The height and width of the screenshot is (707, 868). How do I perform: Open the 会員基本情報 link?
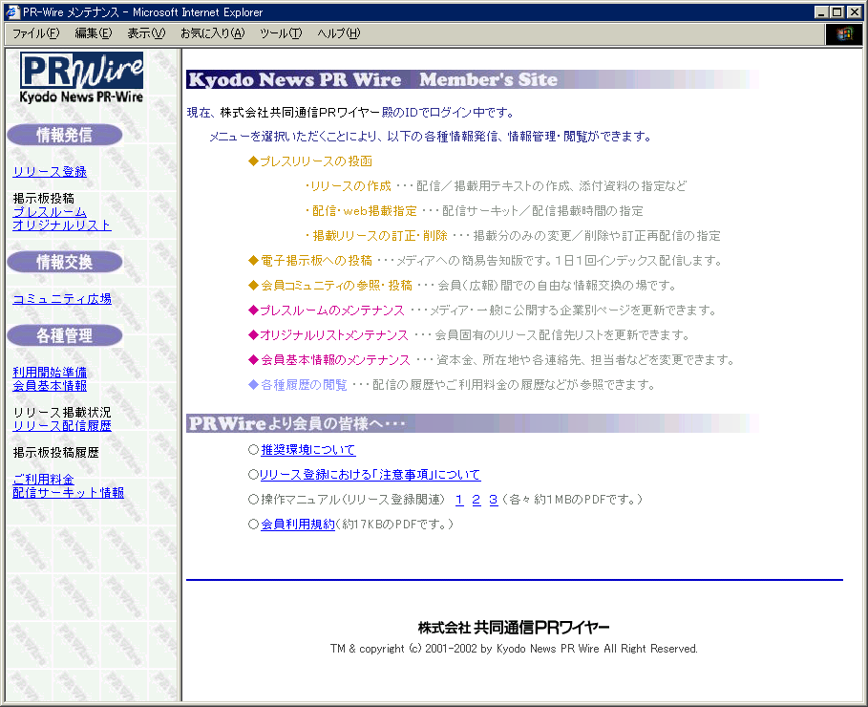50,386
